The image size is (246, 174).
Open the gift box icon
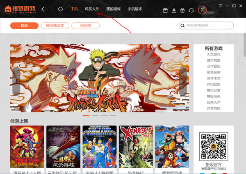[182, 11]
